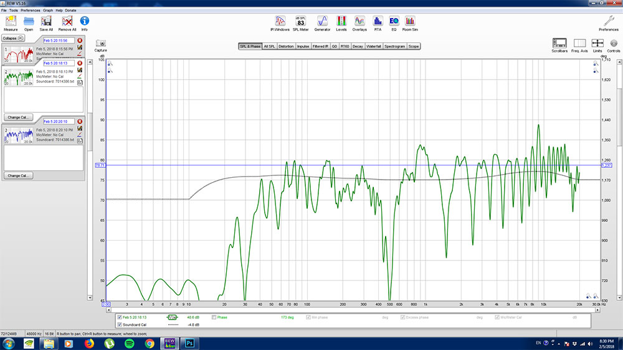The width and height of the screenshot is (623, 350).
Task: Remove the Feb 5 20:15:56 measurement
Action: [80, 40]
